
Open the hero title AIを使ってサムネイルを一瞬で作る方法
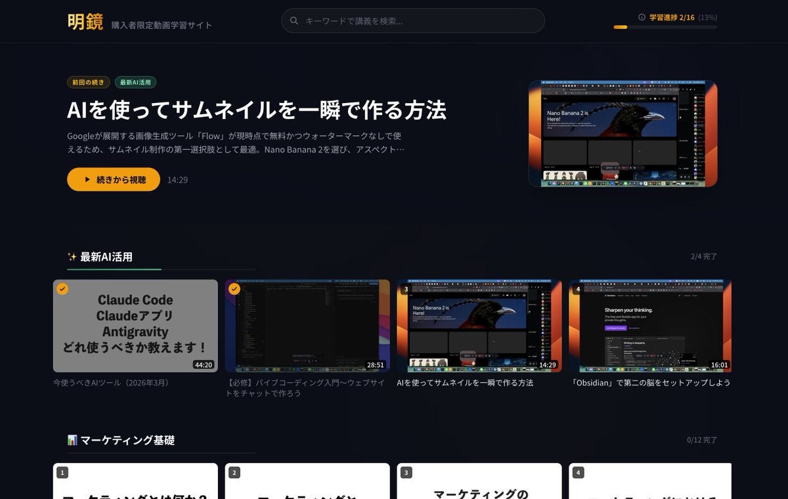(x=257, y=110)
